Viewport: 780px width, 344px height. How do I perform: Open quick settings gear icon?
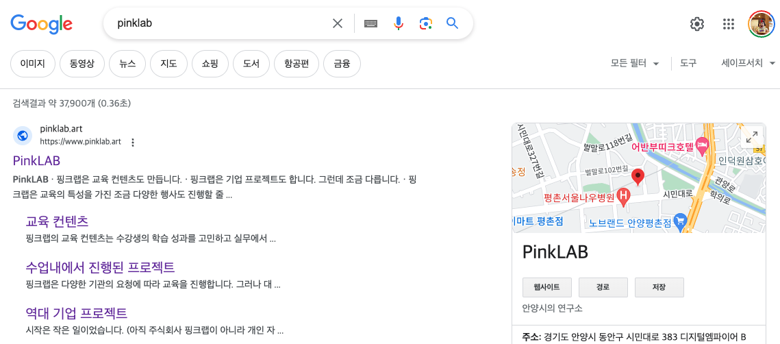click(697, 23)
